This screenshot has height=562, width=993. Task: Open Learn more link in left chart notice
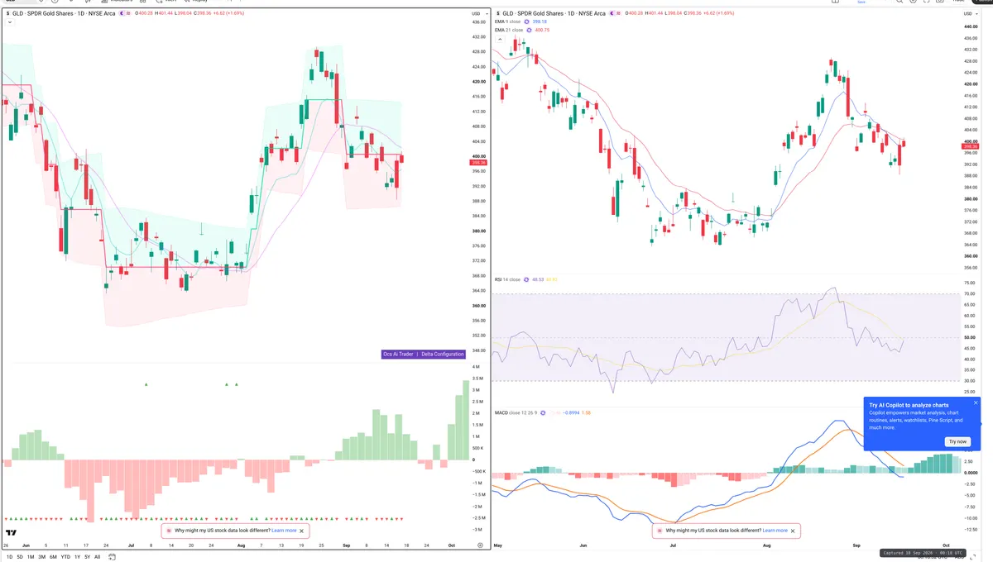(284, 531)
